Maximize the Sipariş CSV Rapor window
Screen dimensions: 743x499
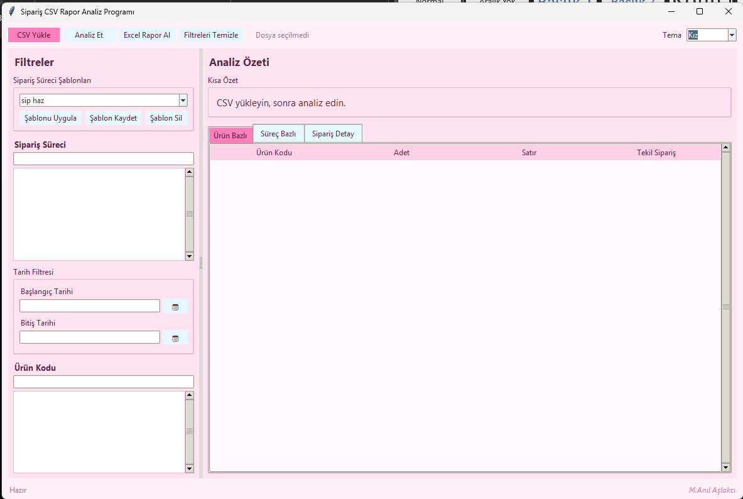700,11
